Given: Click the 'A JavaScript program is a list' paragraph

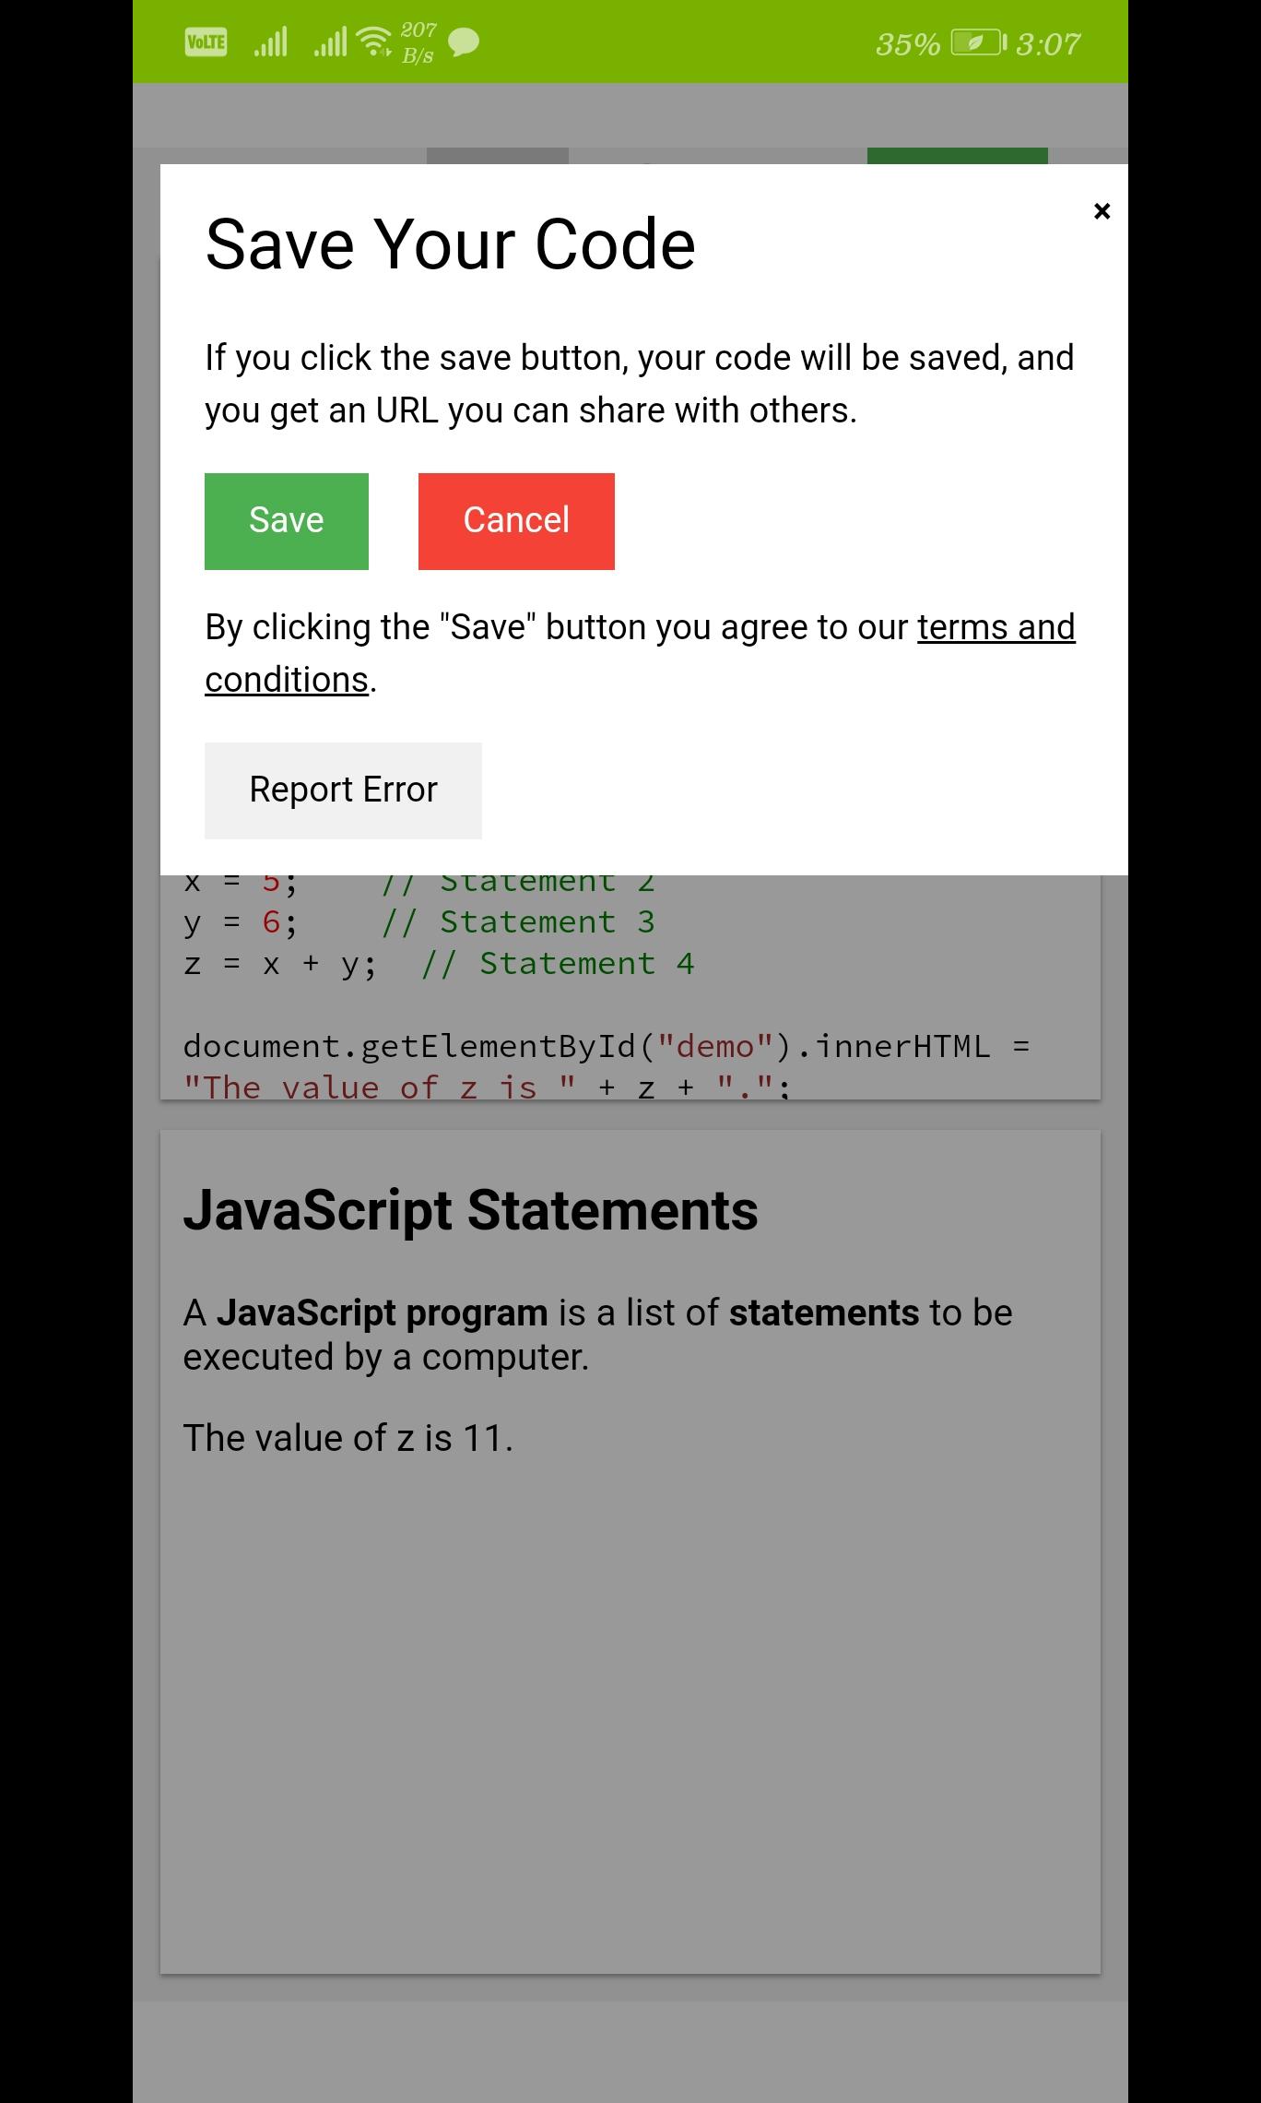Looking at the screenshot, I should [597, 1335].
